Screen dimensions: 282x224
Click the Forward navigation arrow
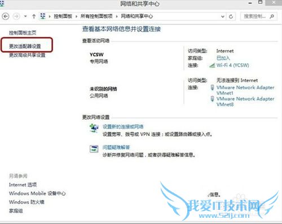(x=16, y=16)
